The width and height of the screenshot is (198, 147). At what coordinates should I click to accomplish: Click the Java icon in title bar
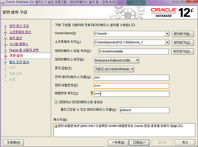[3, 2]
